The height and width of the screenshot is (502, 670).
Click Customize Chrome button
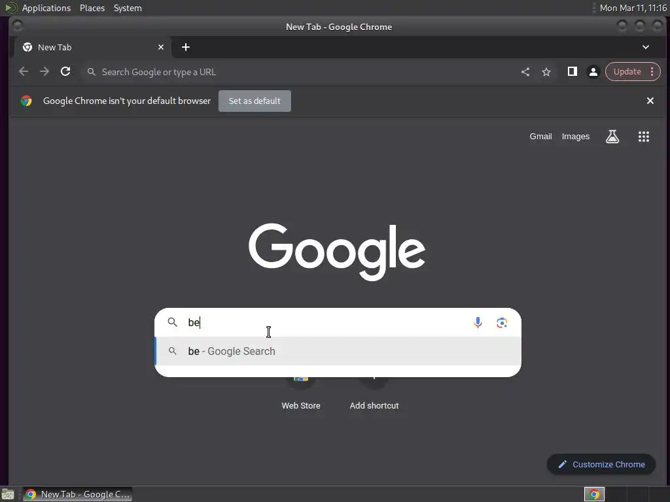pos(601,465)
